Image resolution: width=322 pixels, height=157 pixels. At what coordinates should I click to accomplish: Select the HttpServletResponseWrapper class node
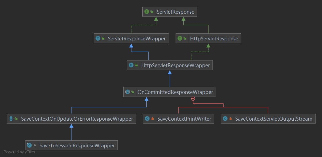tap(170, 65)
